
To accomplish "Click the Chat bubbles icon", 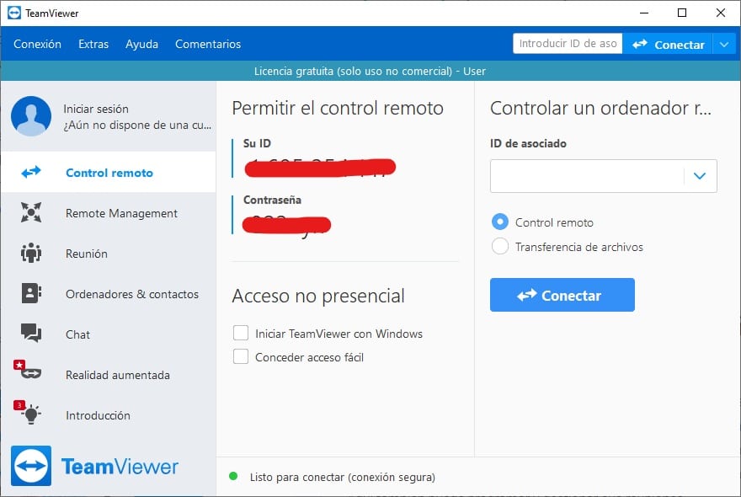I will click(x=31, y=333).
